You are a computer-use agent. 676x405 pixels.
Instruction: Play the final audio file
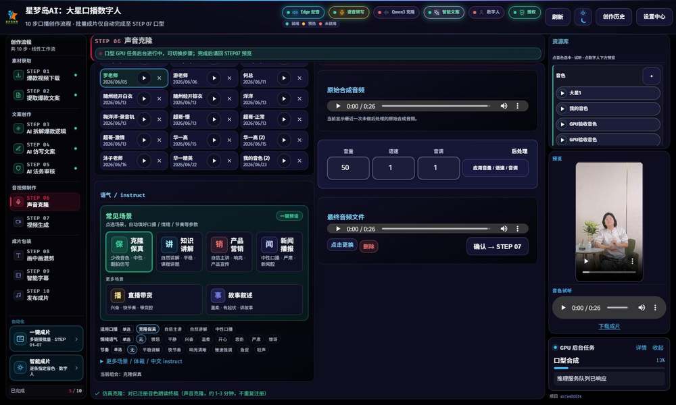[338, 229]
